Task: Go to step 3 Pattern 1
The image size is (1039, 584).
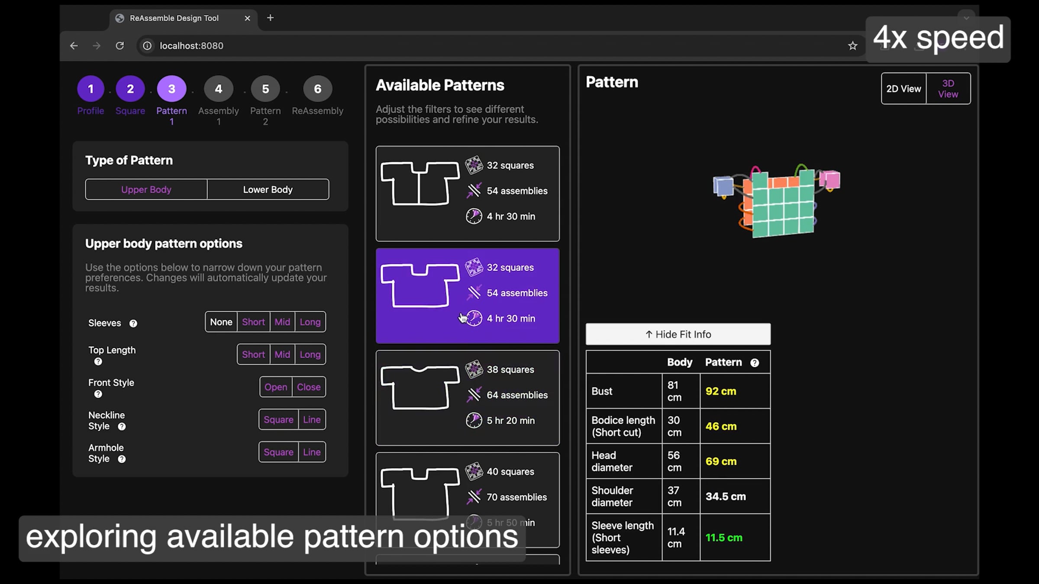Action: pos(171,89)
